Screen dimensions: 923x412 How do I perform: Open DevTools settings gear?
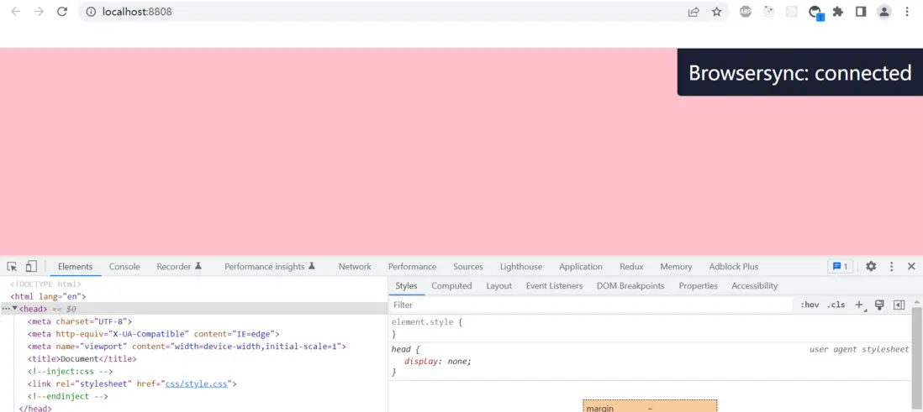871,266
